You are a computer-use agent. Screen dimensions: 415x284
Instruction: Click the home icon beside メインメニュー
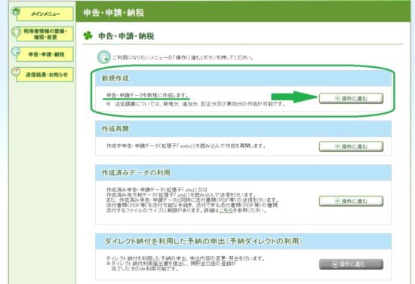pos(16,11)
